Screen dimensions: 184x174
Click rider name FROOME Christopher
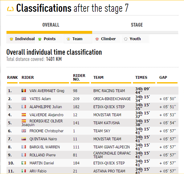coord(47,131)
